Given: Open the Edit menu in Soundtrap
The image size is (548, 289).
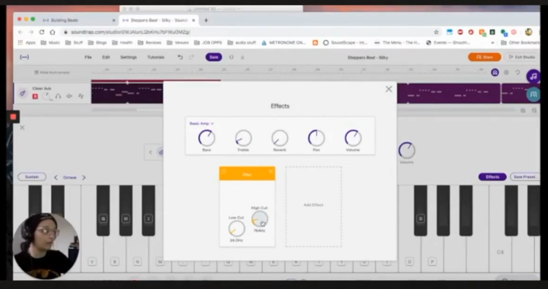Looking at the screenshot, I should click(106, 57).
